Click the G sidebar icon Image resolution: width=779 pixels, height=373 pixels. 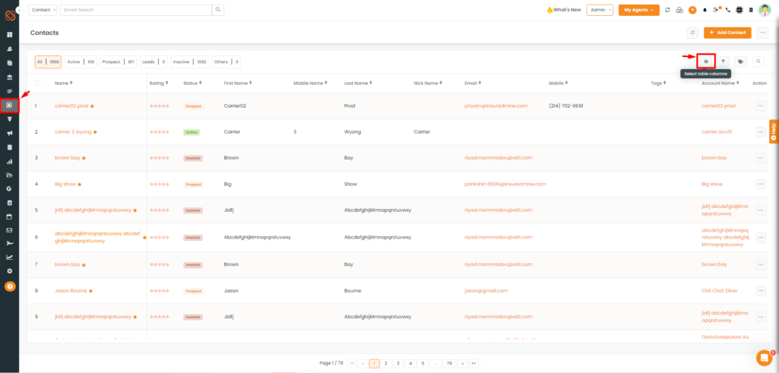[9, 189]
